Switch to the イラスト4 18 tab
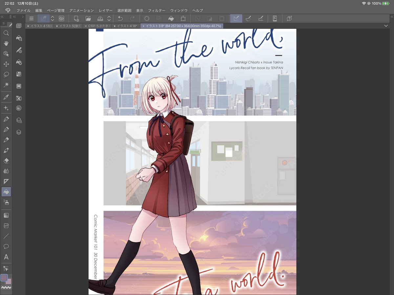The image size is (394, 295). pos(126,26)
